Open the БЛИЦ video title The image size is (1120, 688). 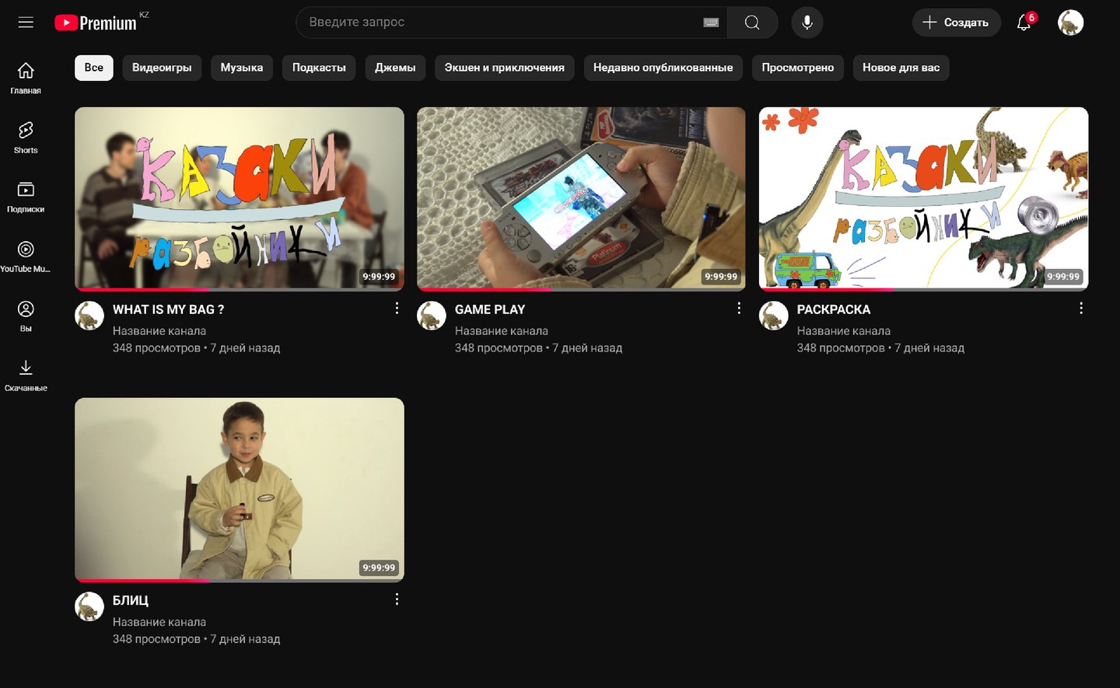131,600
